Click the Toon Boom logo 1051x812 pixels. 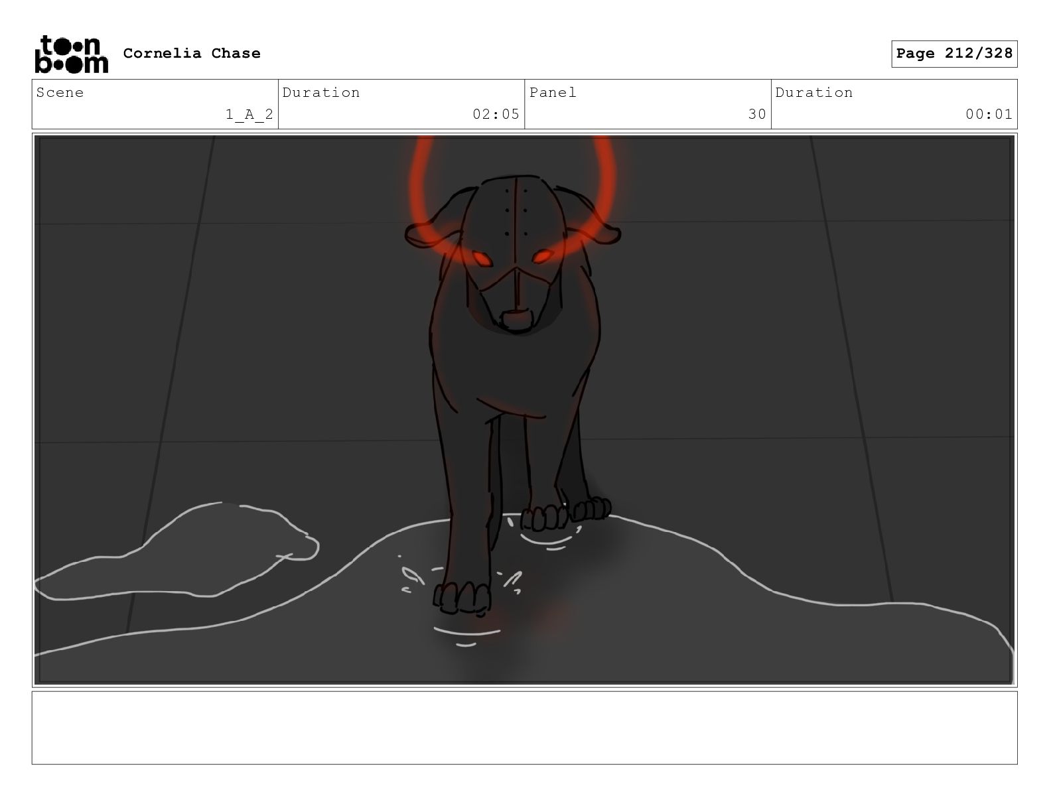pyautogui.click(x=71, y=54)
